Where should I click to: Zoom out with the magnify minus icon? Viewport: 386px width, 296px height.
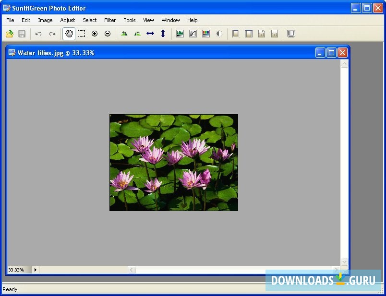[x=108, y=33]
